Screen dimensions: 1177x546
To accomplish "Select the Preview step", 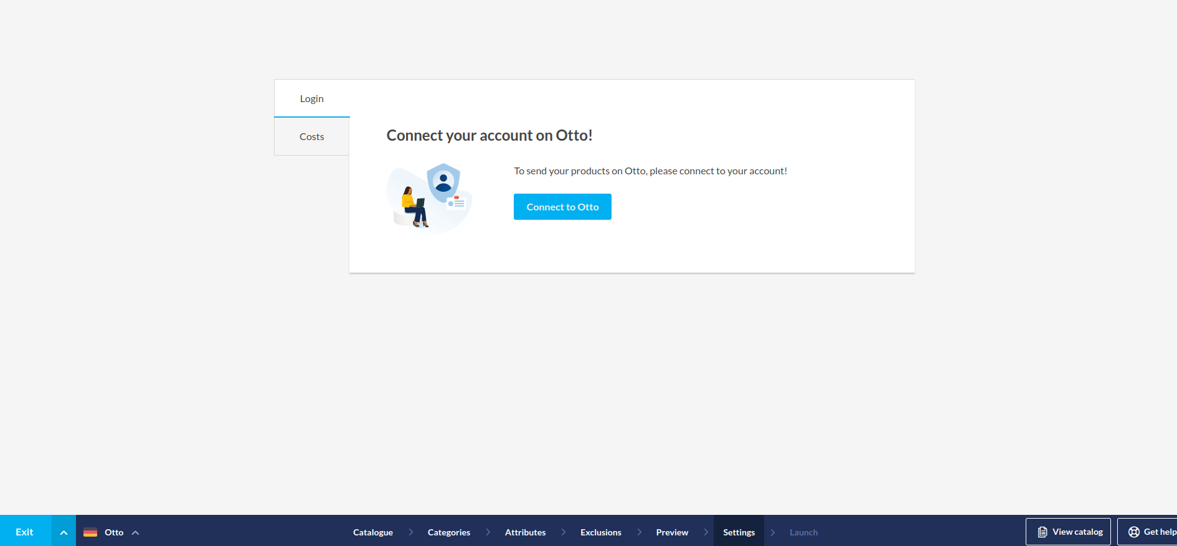I will click(672, 532).
